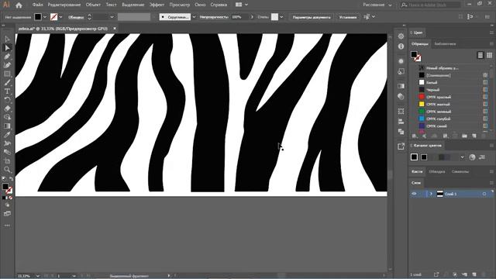The width and height of the screenshot is (496, 279).
Task: Open the Swatch Libraries menu icon
Action: 415,136
